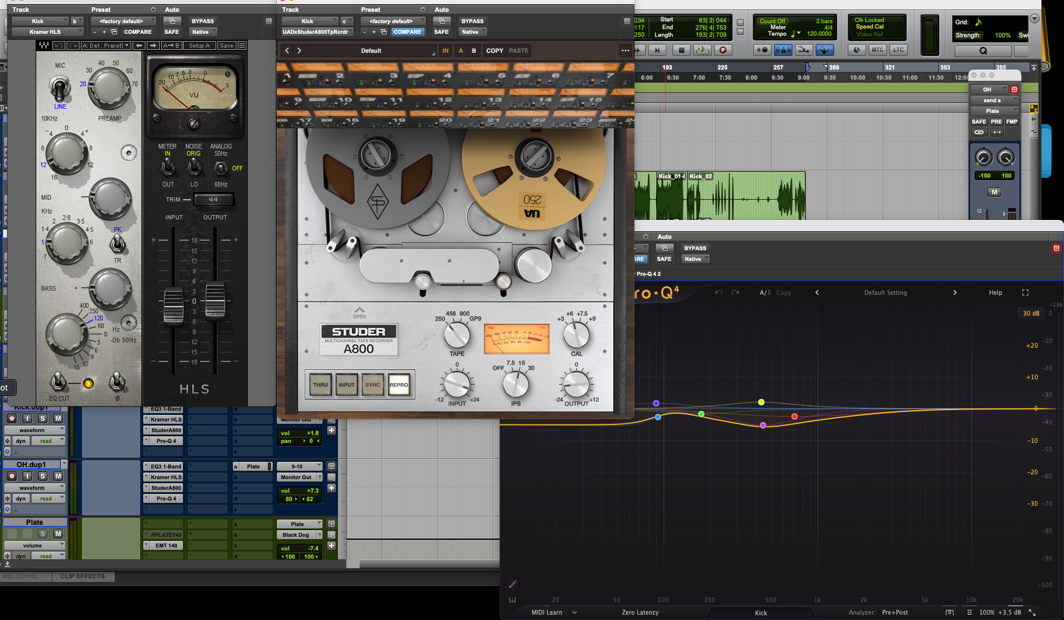Open the Help menu in Pro-Q 4
The height and width of the screenshot is (620, 1064).
996,292
